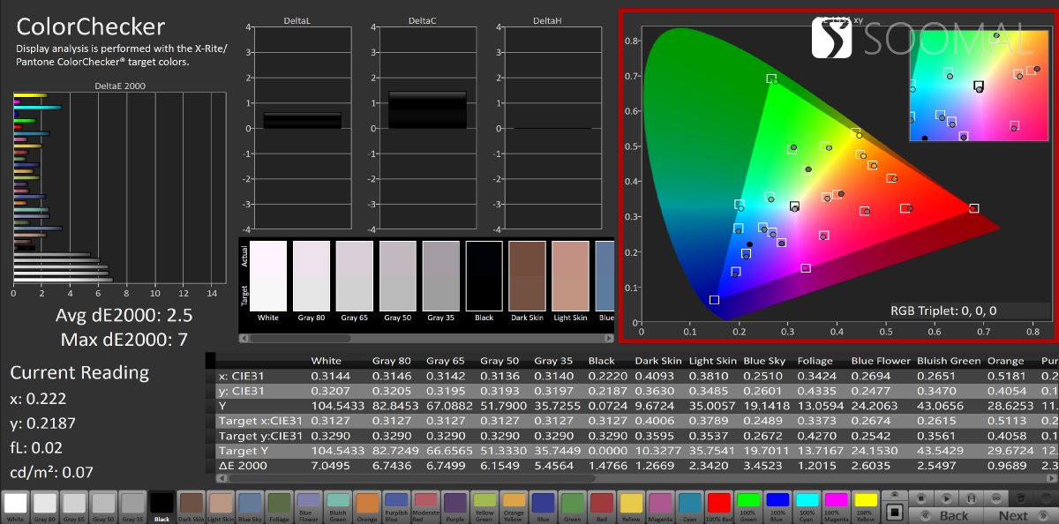Click the Gray 80 Actual/Target comparison patch
The width and height of the screenshot is (1059, 524).
pos(312,275)
